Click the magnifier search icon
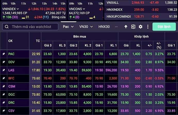This screenshot has width=178, height=115. pyautogui.click(x=6, y=27)
